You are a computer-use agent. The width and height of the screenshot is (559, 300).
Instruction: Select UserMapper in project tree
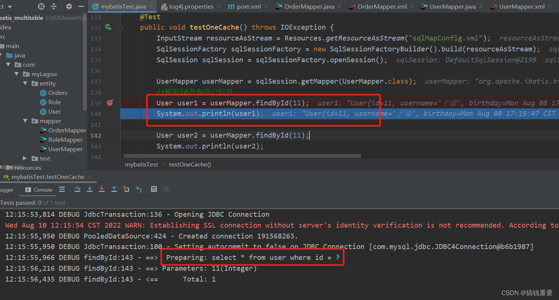(61, 149)
